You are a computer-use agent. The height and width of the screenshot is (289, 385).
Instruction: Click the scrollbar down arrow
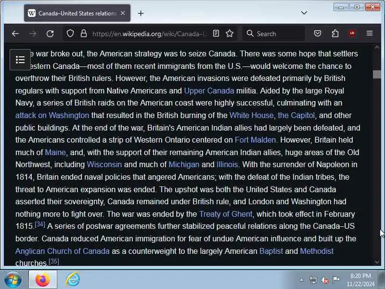pos(377,262)
